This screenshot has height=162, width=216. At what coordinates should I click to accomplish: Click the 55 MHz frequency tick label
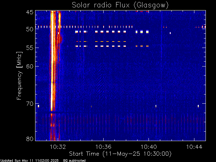(30, 48)
